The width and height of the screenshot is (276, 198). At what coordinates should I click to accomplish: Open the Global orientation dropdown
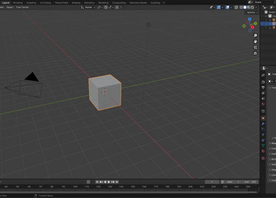click(88, 7)
